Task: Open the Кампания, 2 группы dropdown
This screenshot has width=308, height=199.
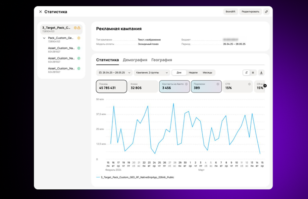Action: [152, 72]
